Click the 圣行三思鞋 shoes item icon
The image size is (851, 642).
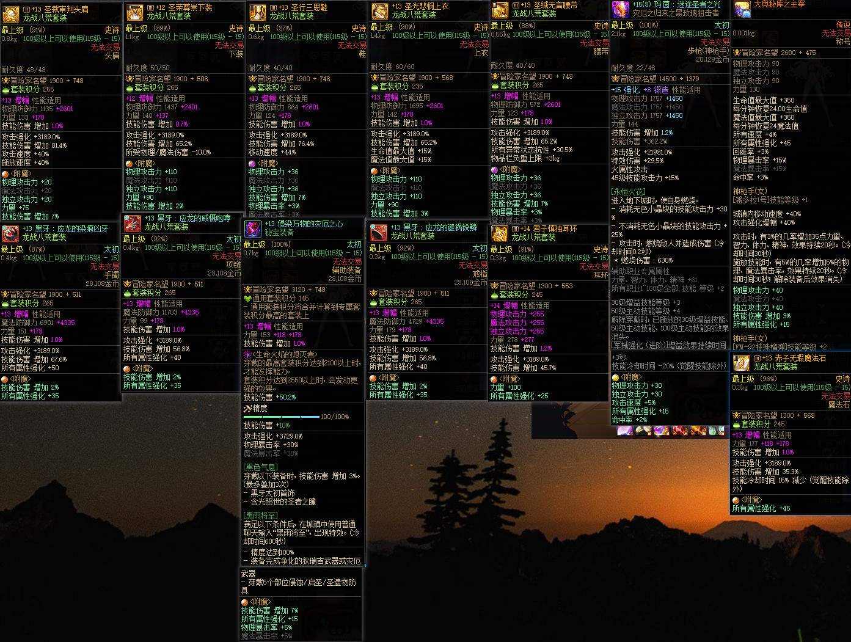click(x=257, y=12)
